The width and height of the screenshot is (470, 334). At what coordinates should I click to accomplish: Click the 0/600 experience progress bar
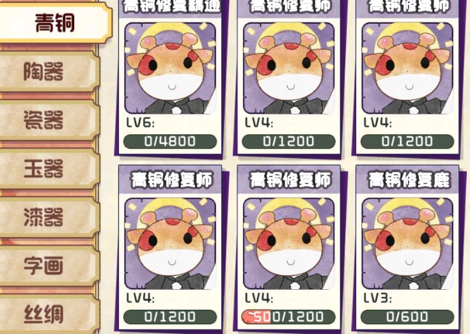click(407, 317)
